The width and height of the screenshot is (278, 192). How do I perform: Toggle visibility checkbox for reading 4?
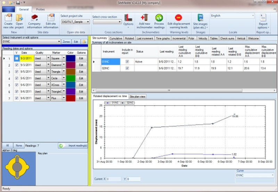point(17,78)
